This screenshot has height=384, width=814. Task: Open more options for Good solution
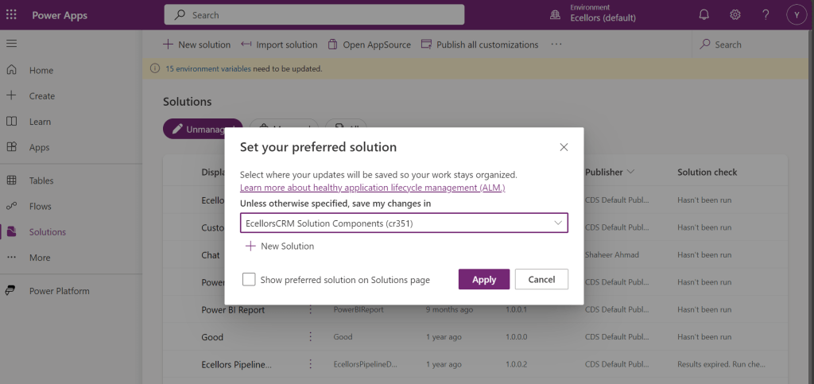point(310,337)
